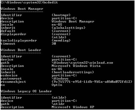Click the {globalsettings} inherit value

pos(69,28)
